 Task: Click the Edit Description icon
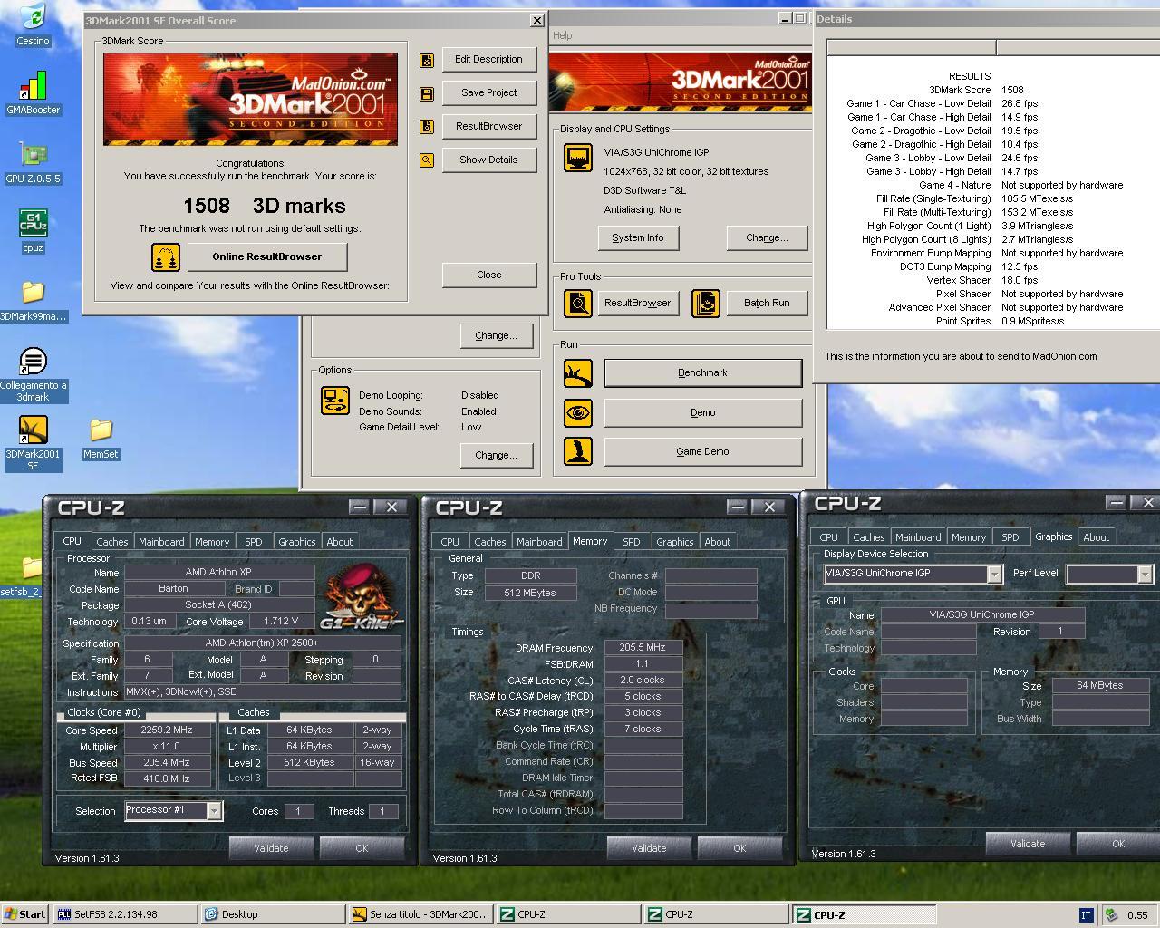click(427, 61)
